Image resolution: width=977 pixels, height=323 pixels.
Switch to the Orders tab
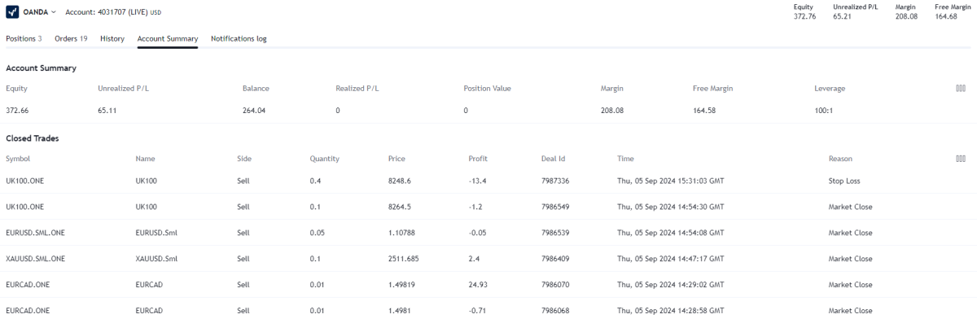(x=71, y=38)
